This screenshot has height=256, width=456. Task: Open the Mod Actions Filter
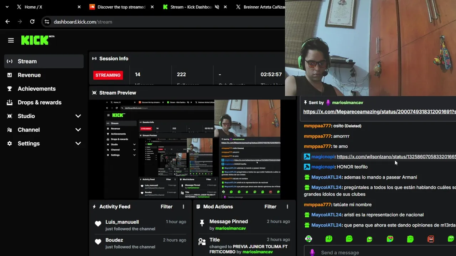click(x=270, y=207)
